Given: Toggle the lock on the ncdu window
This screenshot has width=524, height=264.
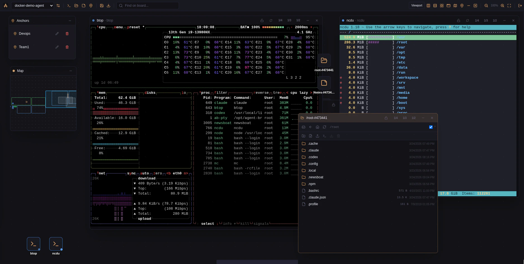Looking at the screenshot, I should point(459,20).
